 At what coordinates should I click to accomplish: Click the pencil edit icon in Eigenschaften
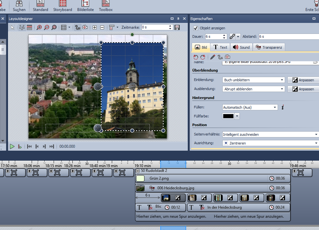[212, 57]
